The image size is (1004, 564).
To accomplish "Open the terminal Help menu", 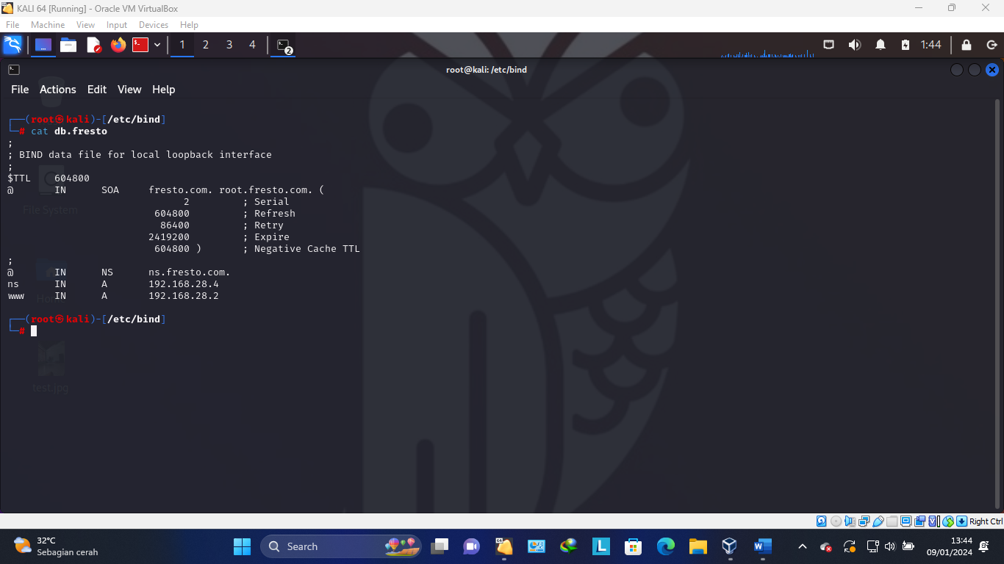I will tap(164, 90).
